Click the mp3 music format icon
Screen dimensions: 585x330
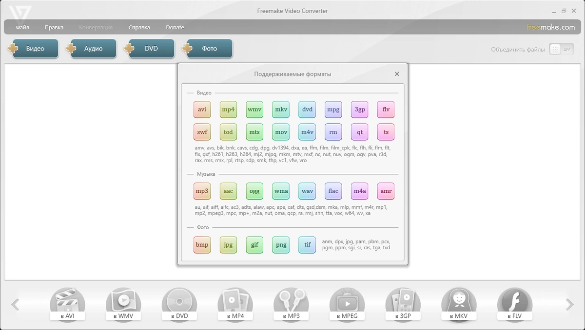tap(202, 191)
